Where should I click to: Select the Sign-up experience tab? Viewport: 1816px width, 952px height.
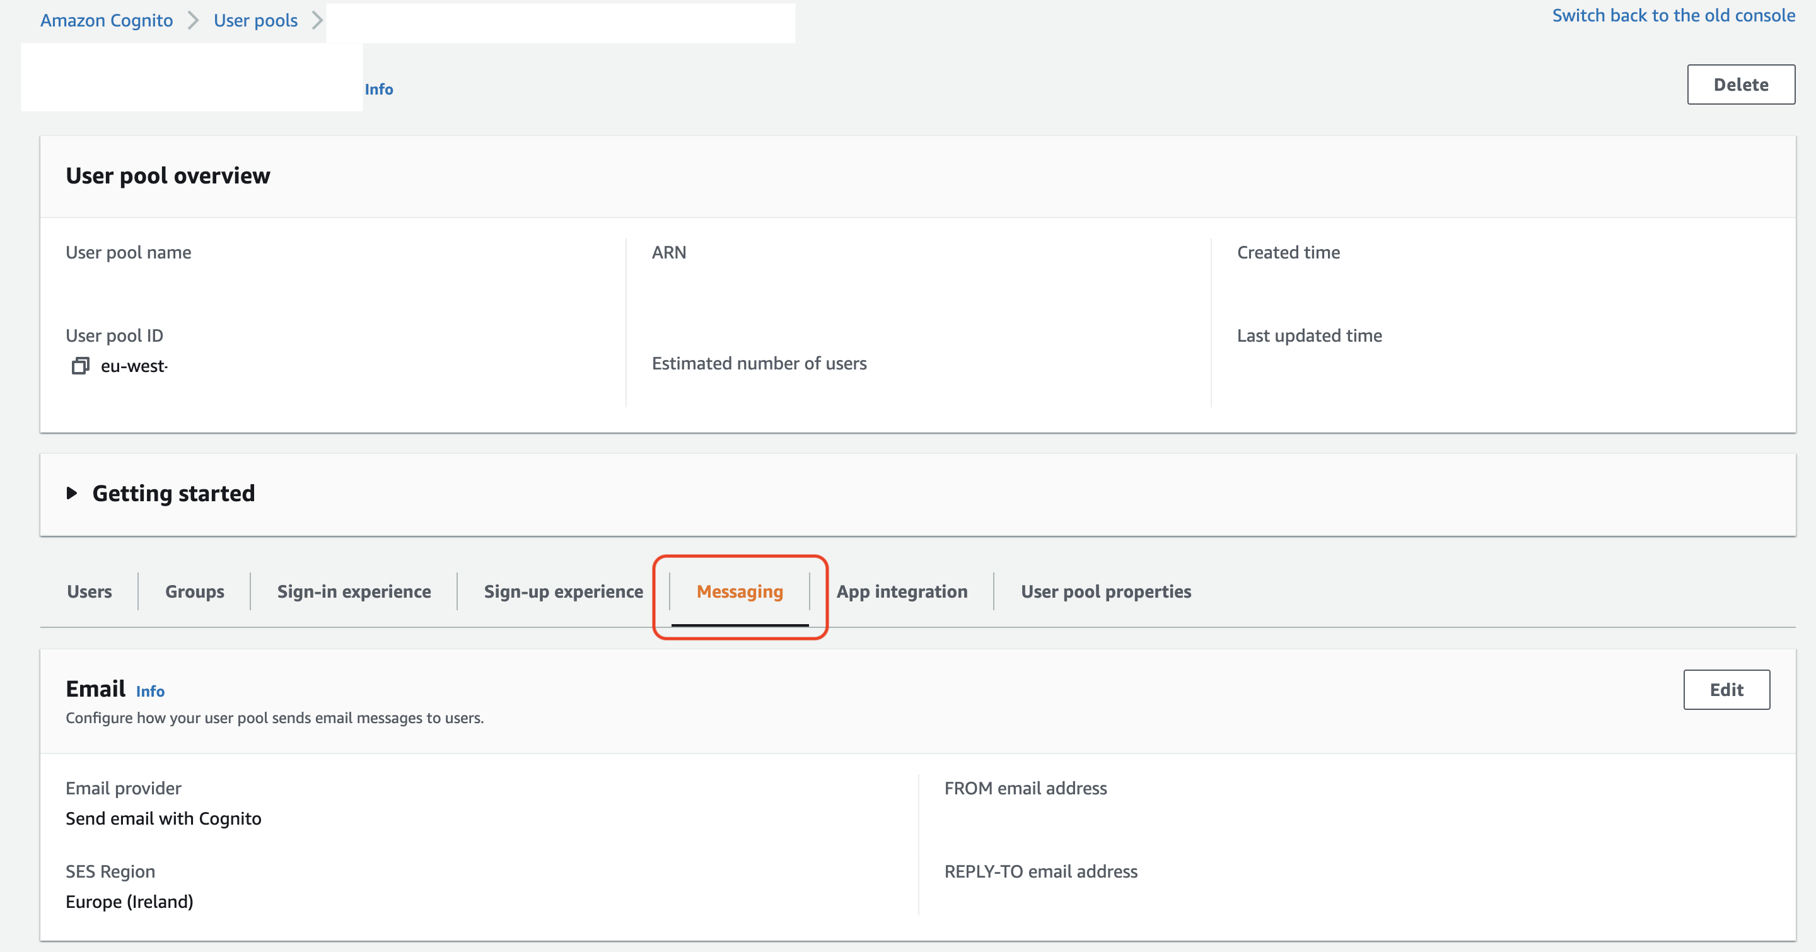click(563, 591)
